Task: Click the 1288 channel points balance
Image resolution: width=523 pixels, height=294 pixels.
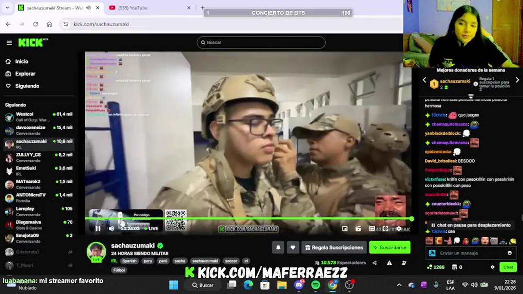Action: pos(436,267)
